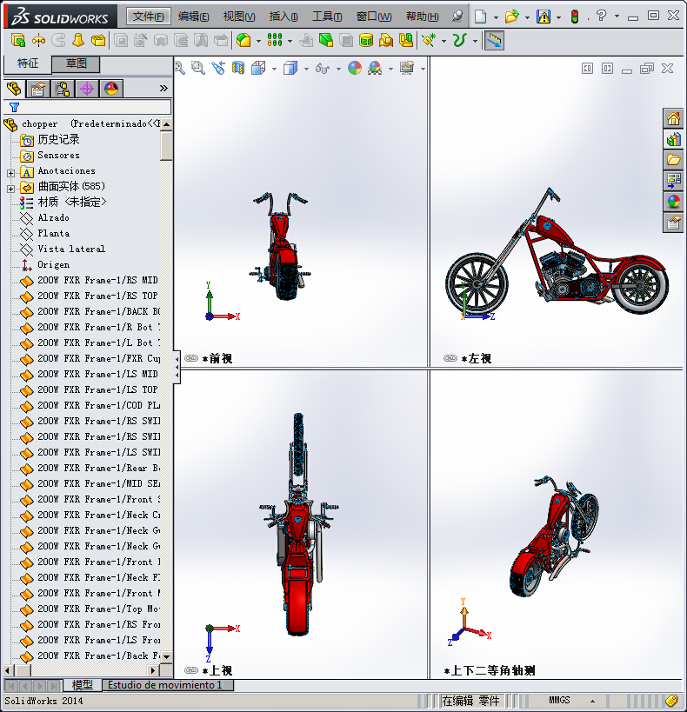Toggle the link views icon beside 上视 label
Image resolution: width=687 pixels, height=712 pixels.
point(191,670)
